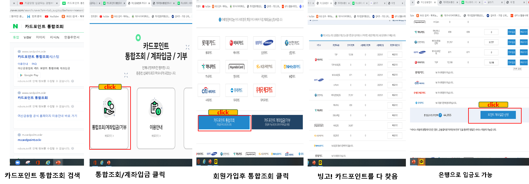Click the 하나카드 deposit amount field

coord(491,32)
